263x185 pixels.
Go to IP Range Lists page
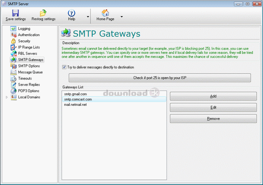[x=29, y=47]
